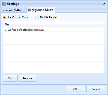The height and width of the screenshot is (95, 108).
Task: Click the Settings window app icon
Action: pyautogui.click(x=4, y=4)
